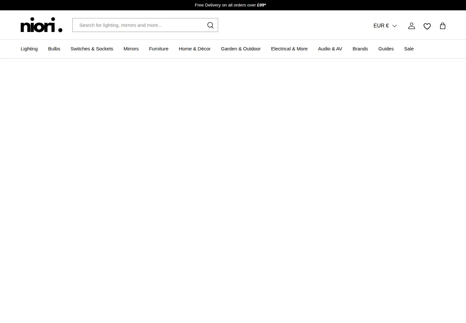Go to the Brands page
The image size is (466, 323).
tap(360, 49)
